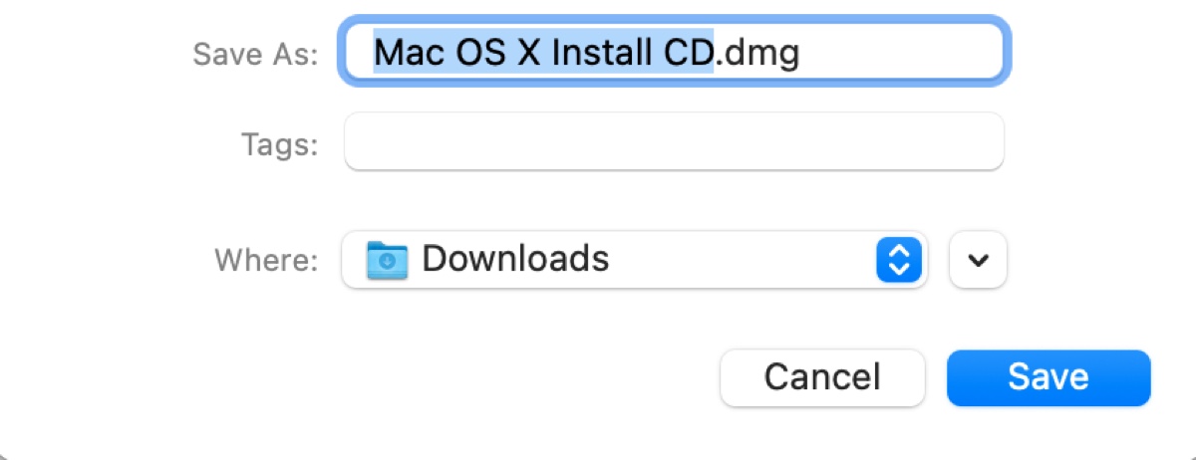Click empty space after .dmg in filename field
The image size is (1196, 460).
[897, 52]
